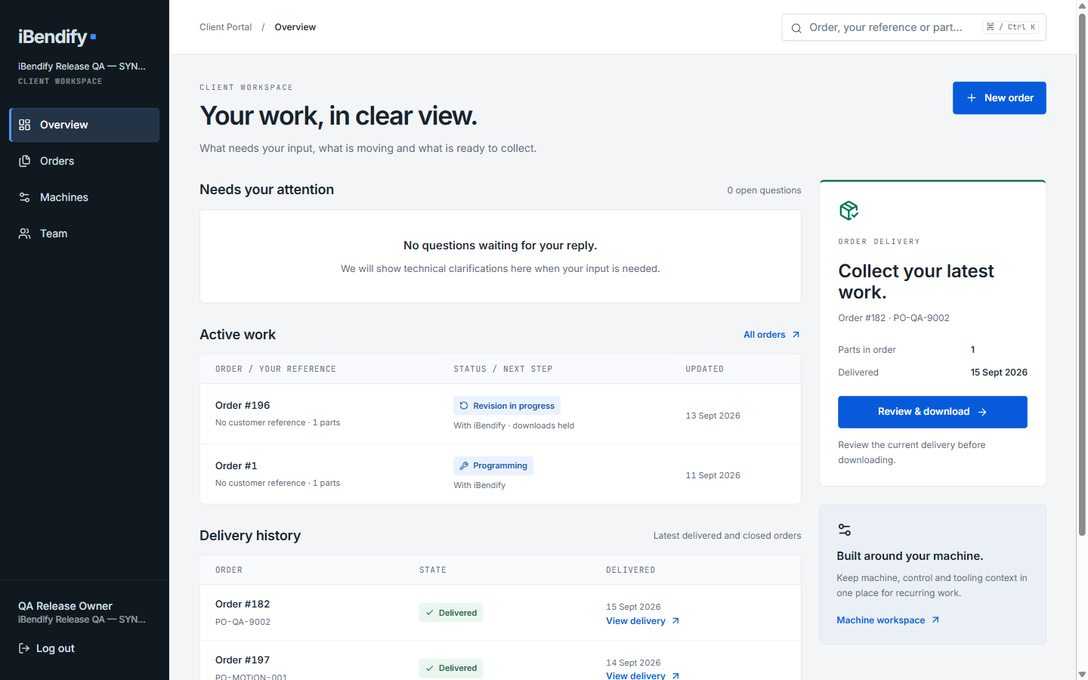Open the Machine workspace link
Image resolution: width=1088 pixels, height=680 pixels.
pyautogui.click(x=888, y=620)
